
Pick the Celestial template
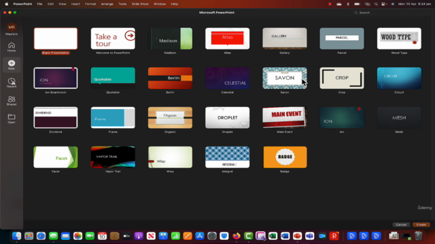227,78
